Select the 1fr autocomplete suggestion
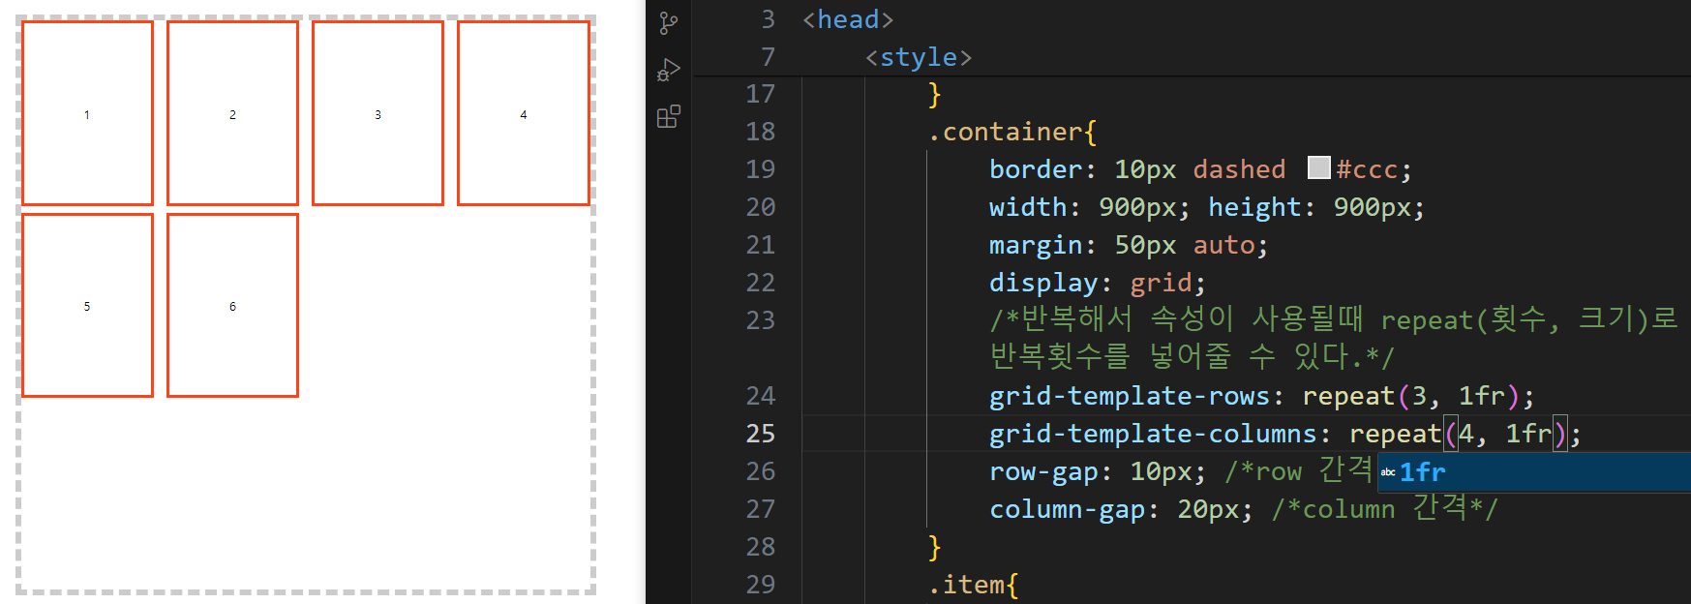Viewport: 1691px width, 604px height. [x=1534, y=472]
